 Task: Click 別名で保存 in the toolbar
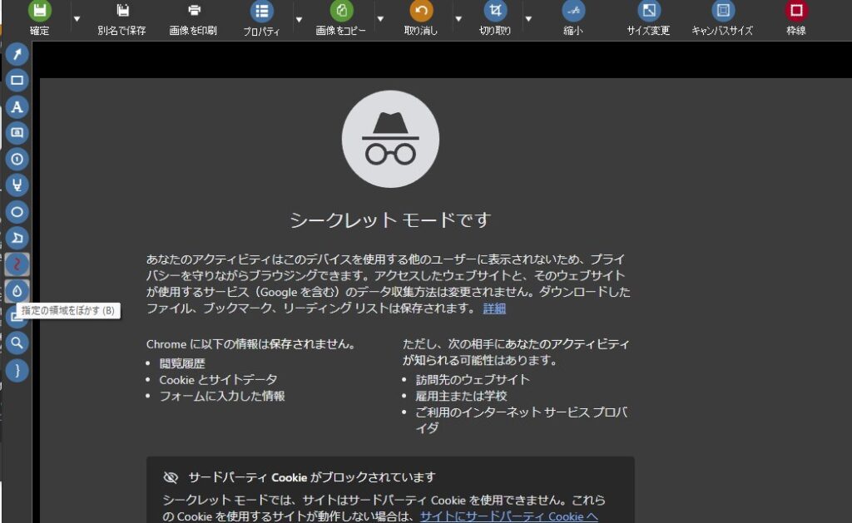pyautogui.click(x=121, y=18)
